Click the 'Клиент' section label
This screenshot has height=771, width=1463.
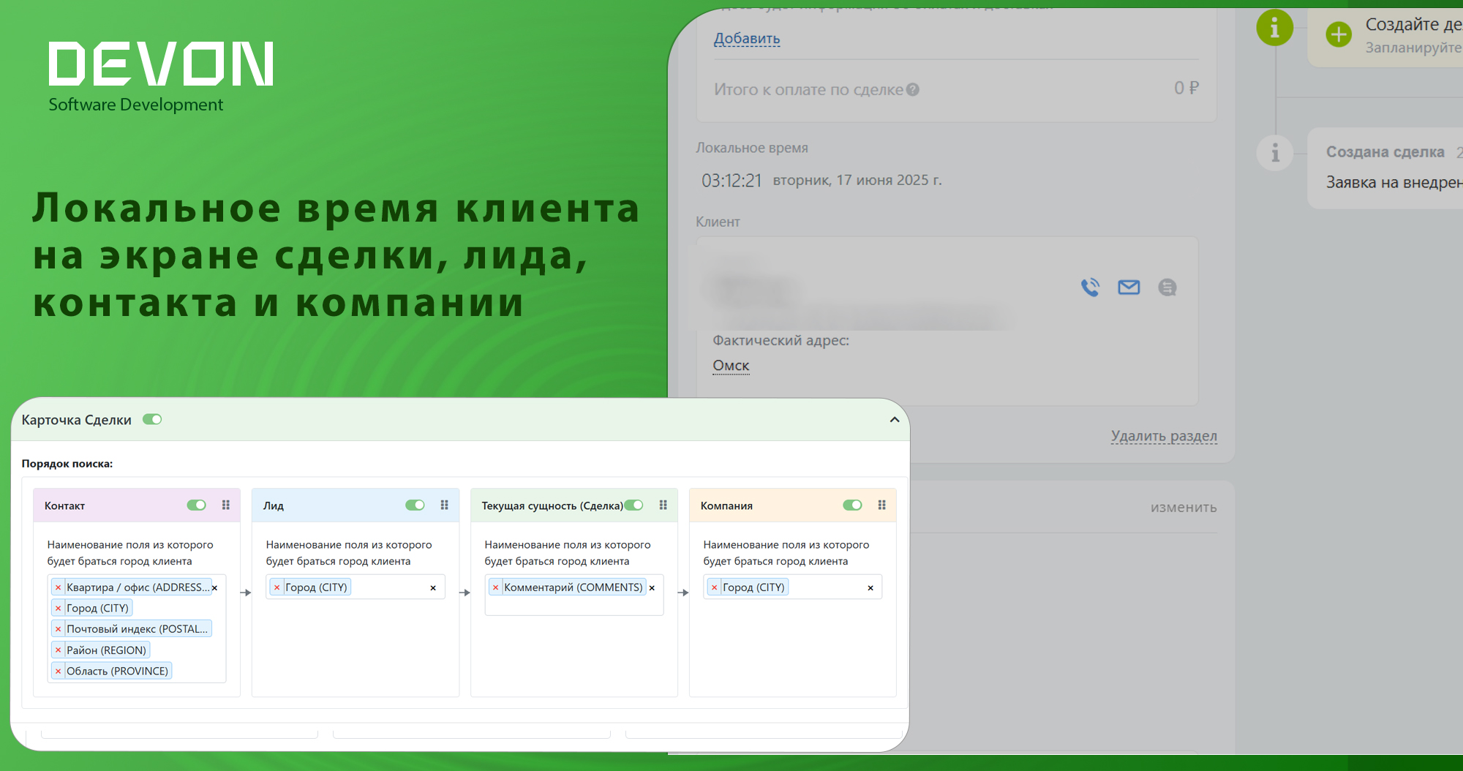[718, 222]
